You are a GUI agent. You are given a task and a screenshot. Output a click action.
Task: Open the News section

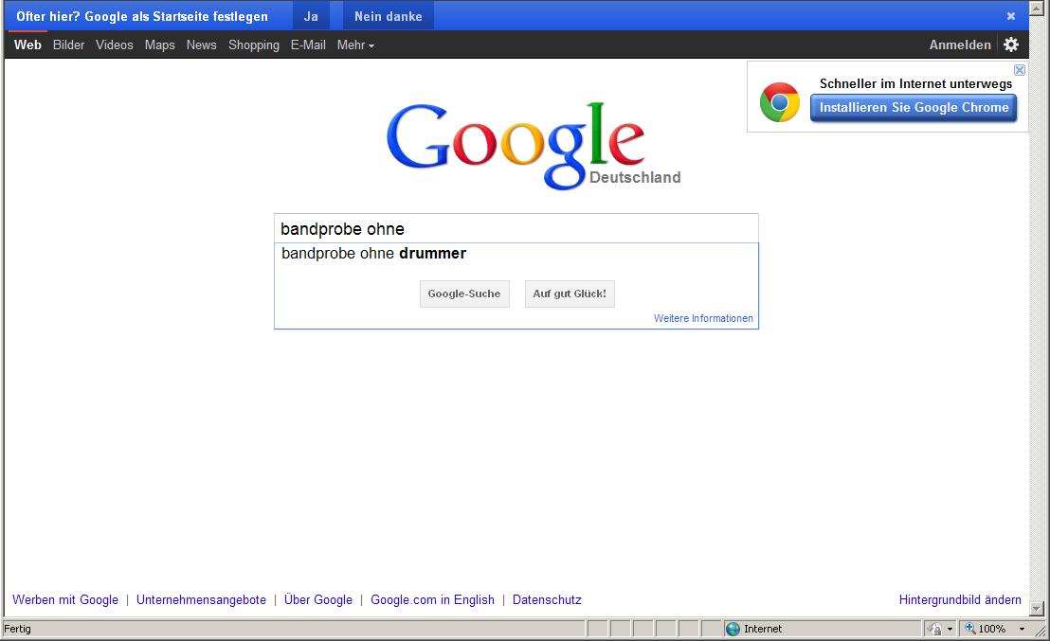tap(202, 45)
